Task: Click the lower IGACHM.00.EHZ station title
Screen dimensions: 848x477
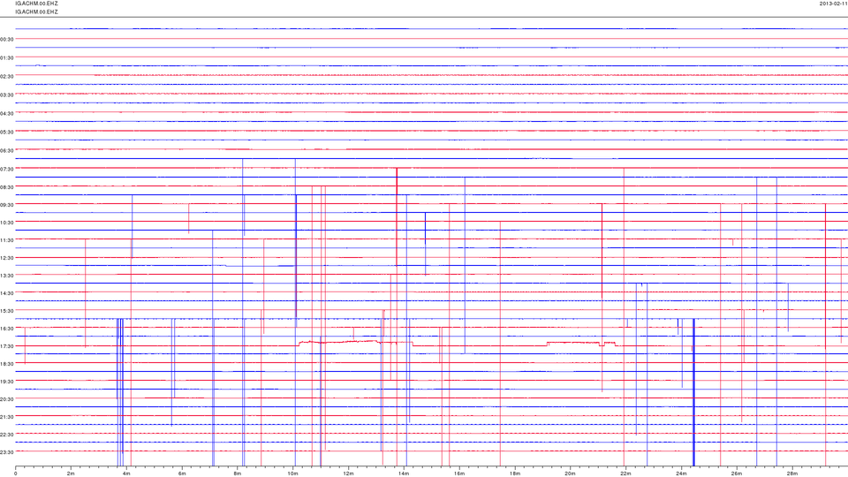Action: [37, 11]
